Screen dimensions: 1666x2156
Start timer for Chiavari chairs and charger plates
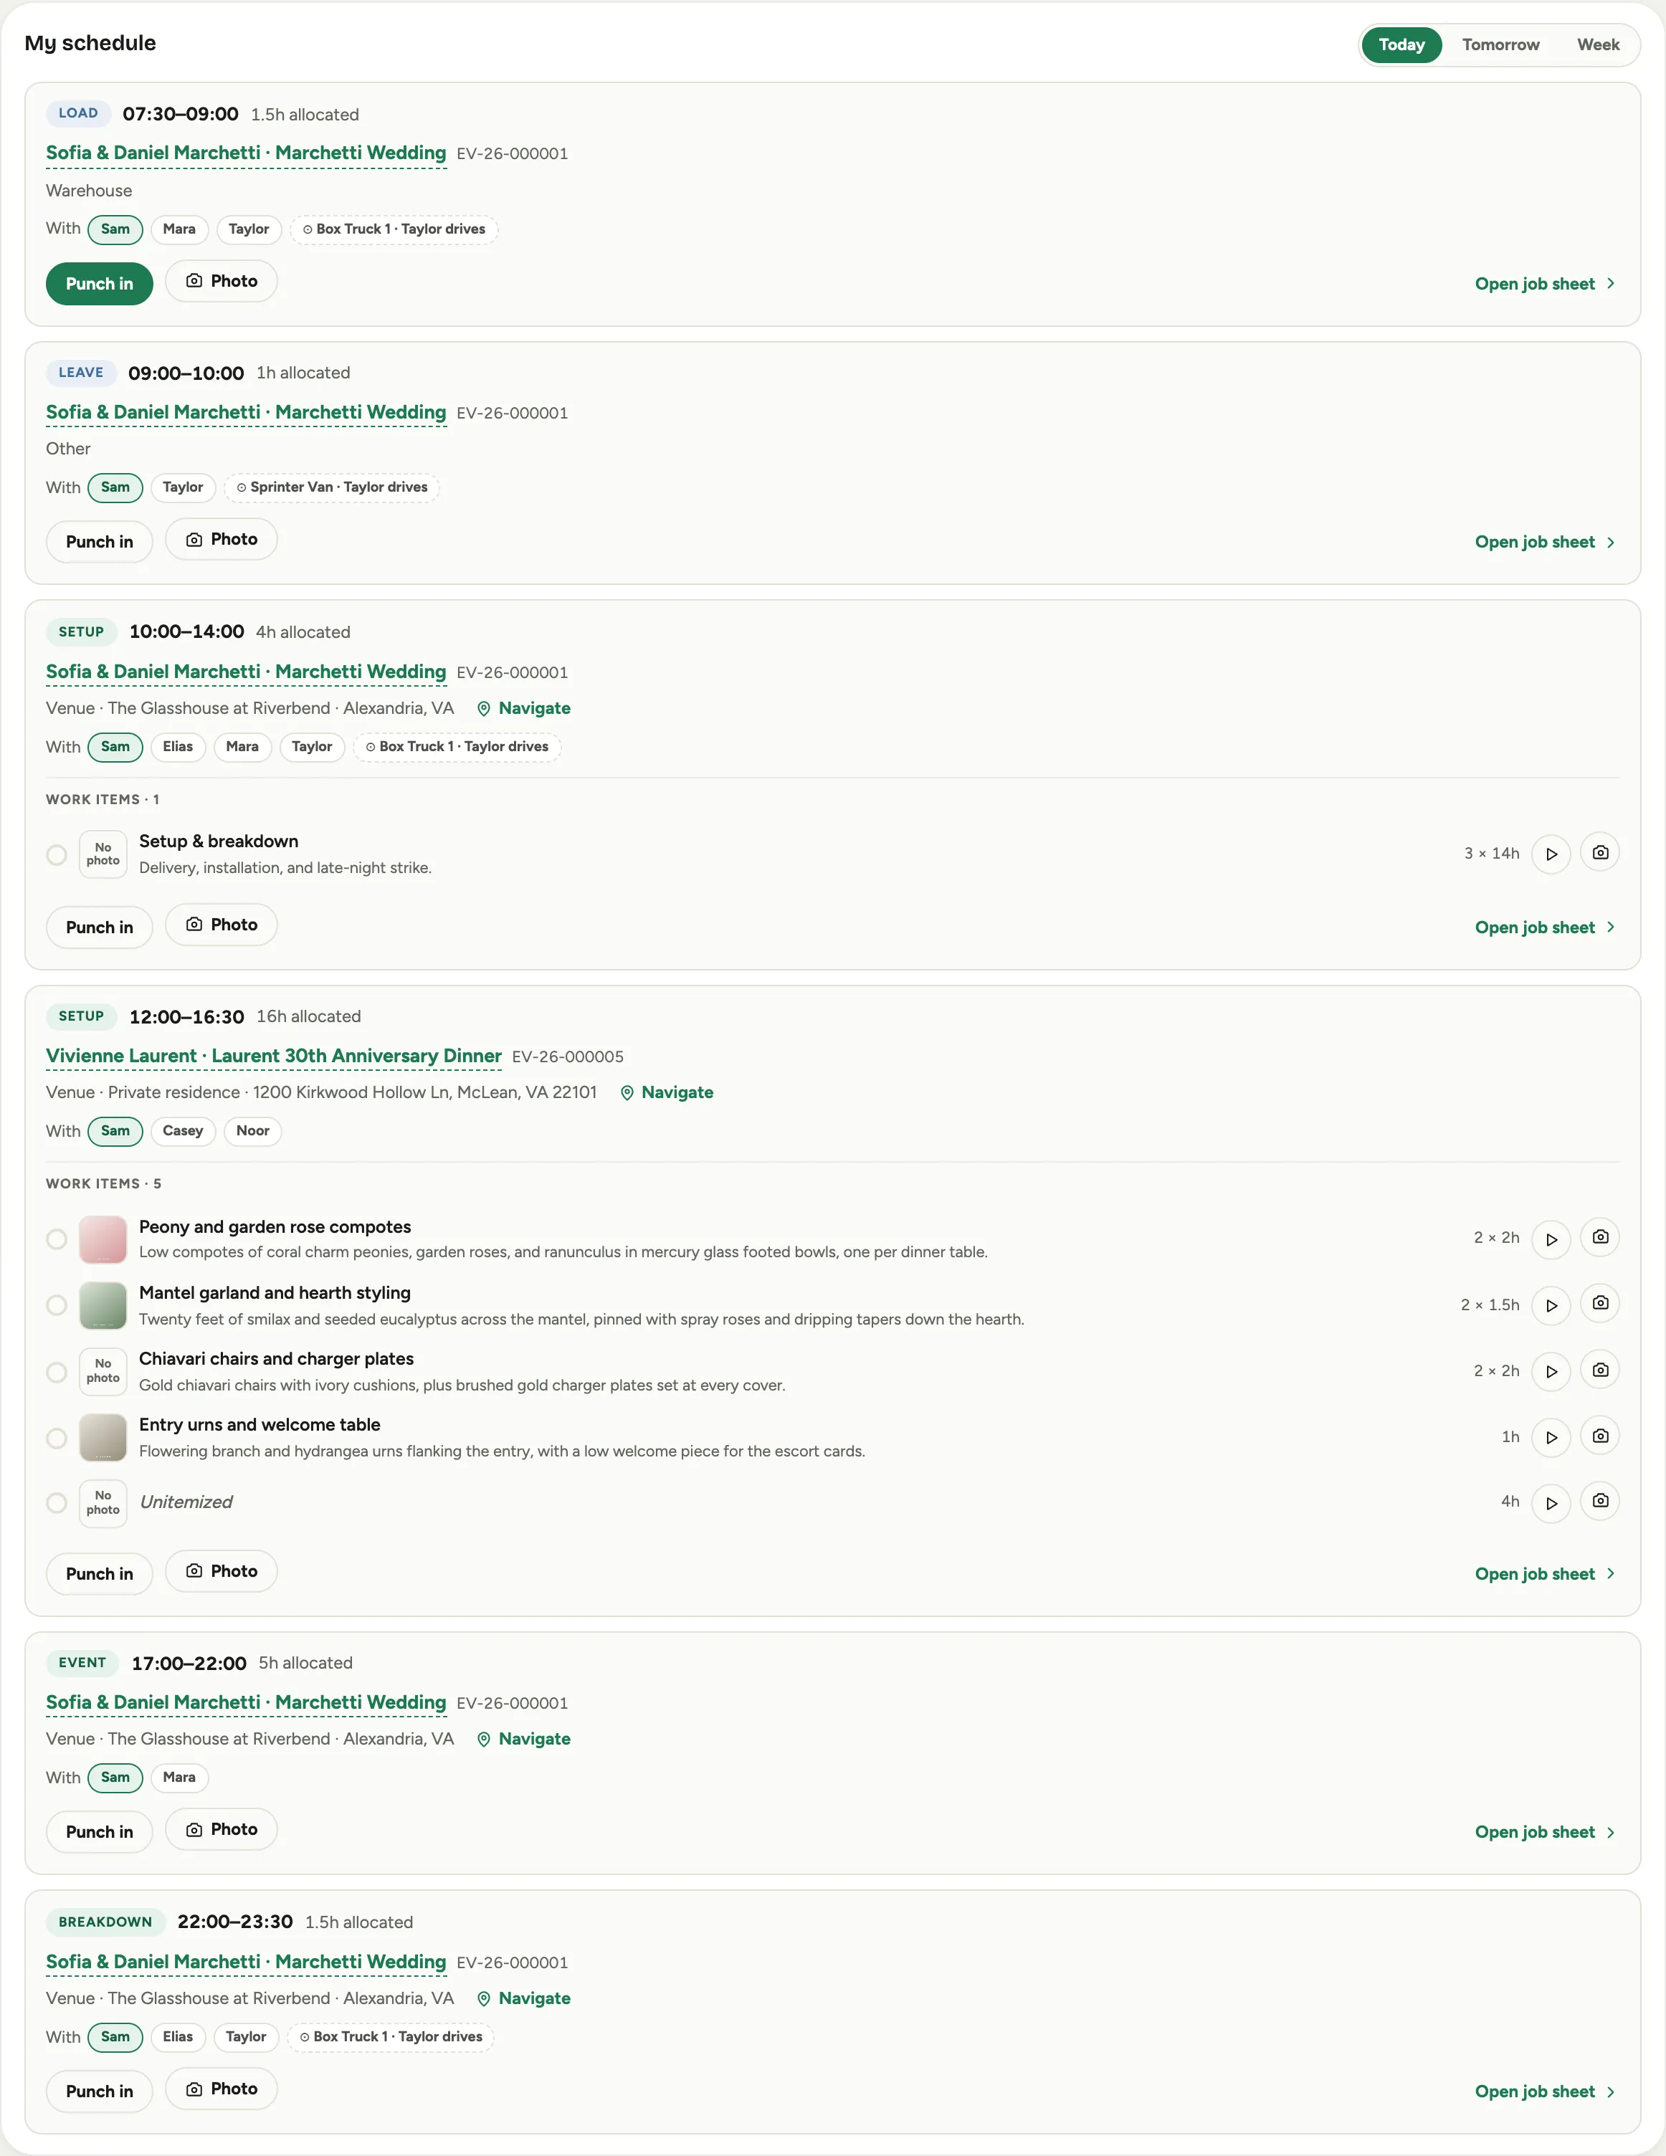coord(1551,1371)
